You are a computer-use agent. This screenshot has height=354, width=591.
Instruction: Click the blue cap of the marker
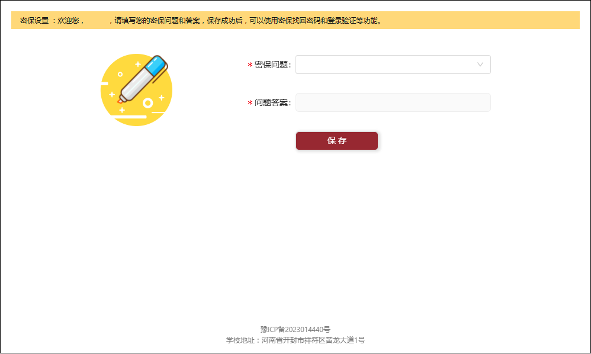(154, 65)
